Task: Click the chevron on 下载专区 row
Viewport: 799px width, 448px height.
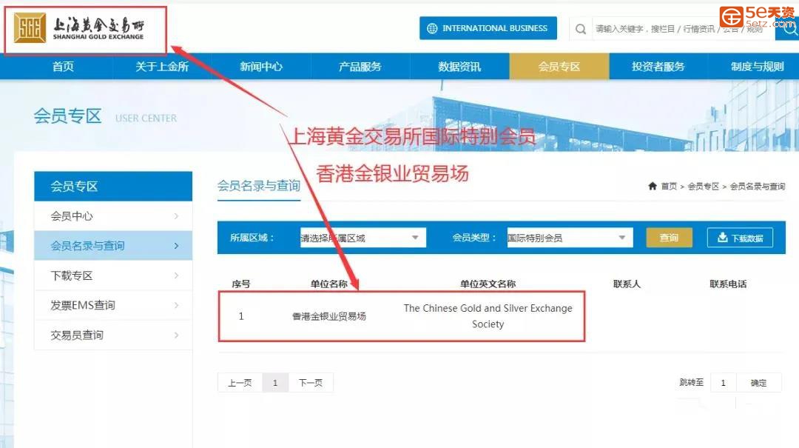Action: click(176, 275)
